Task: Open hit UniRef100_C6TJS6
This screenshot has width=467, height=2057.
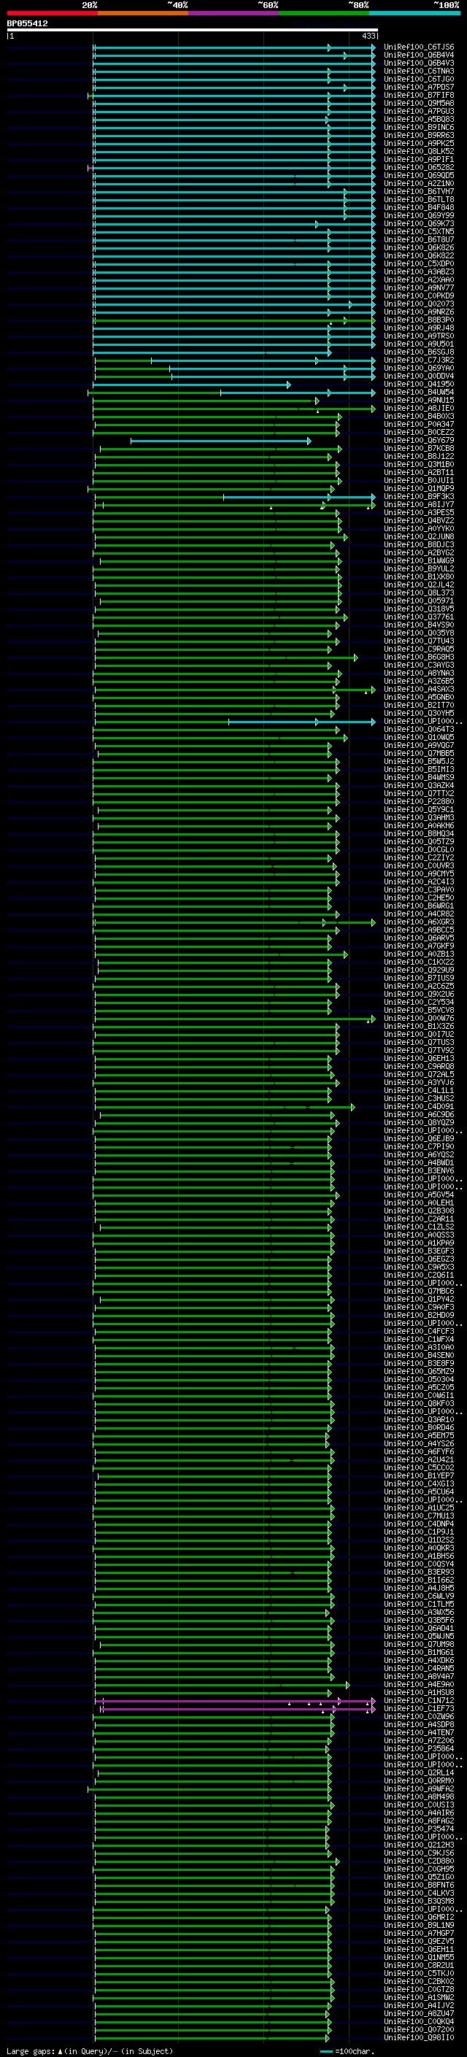Action: 419,48
